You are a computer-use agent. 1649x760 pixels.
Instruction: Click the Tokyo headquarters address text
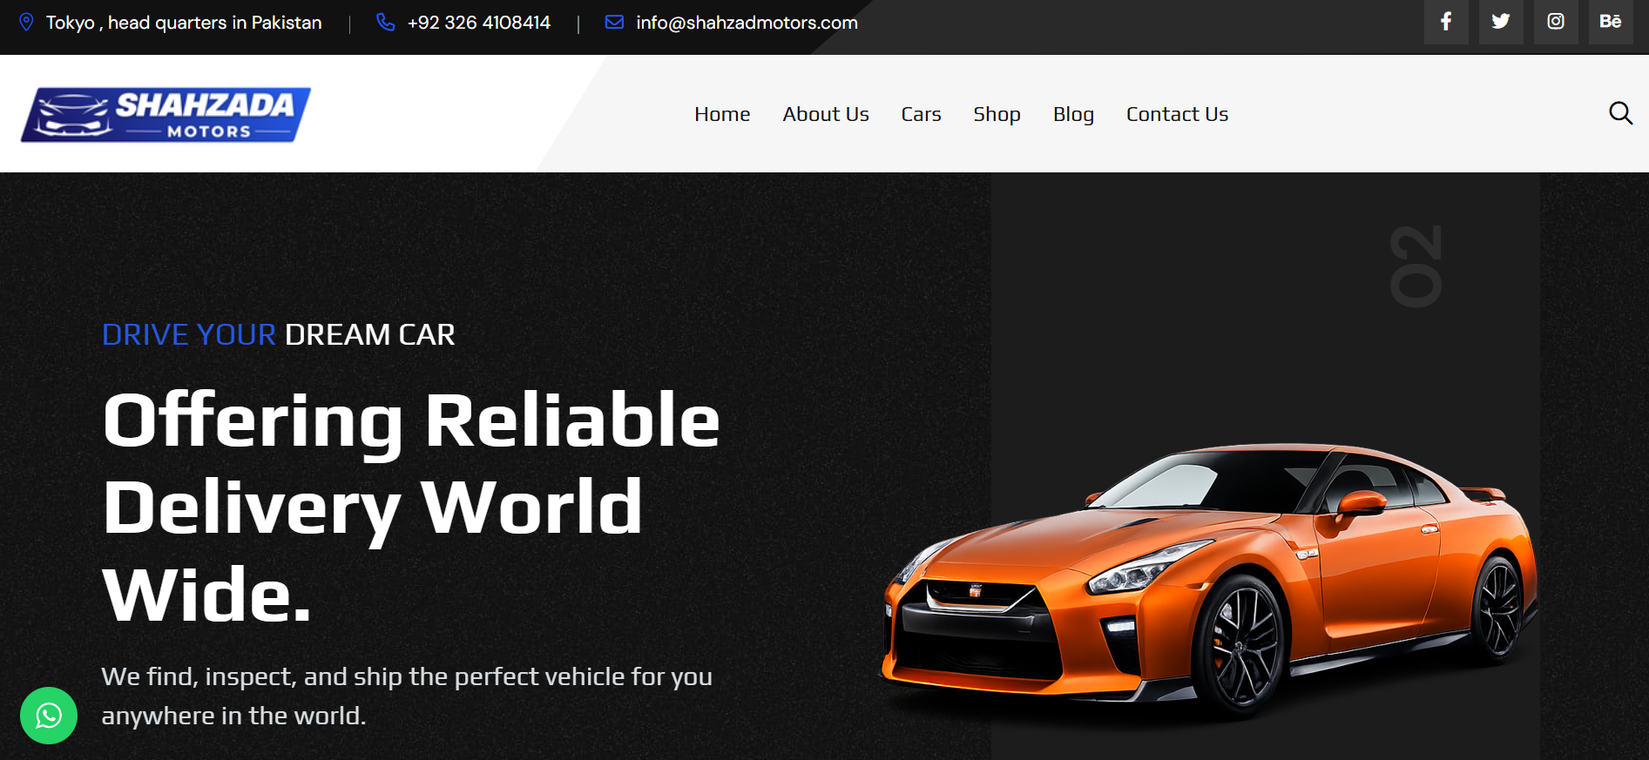184,23
